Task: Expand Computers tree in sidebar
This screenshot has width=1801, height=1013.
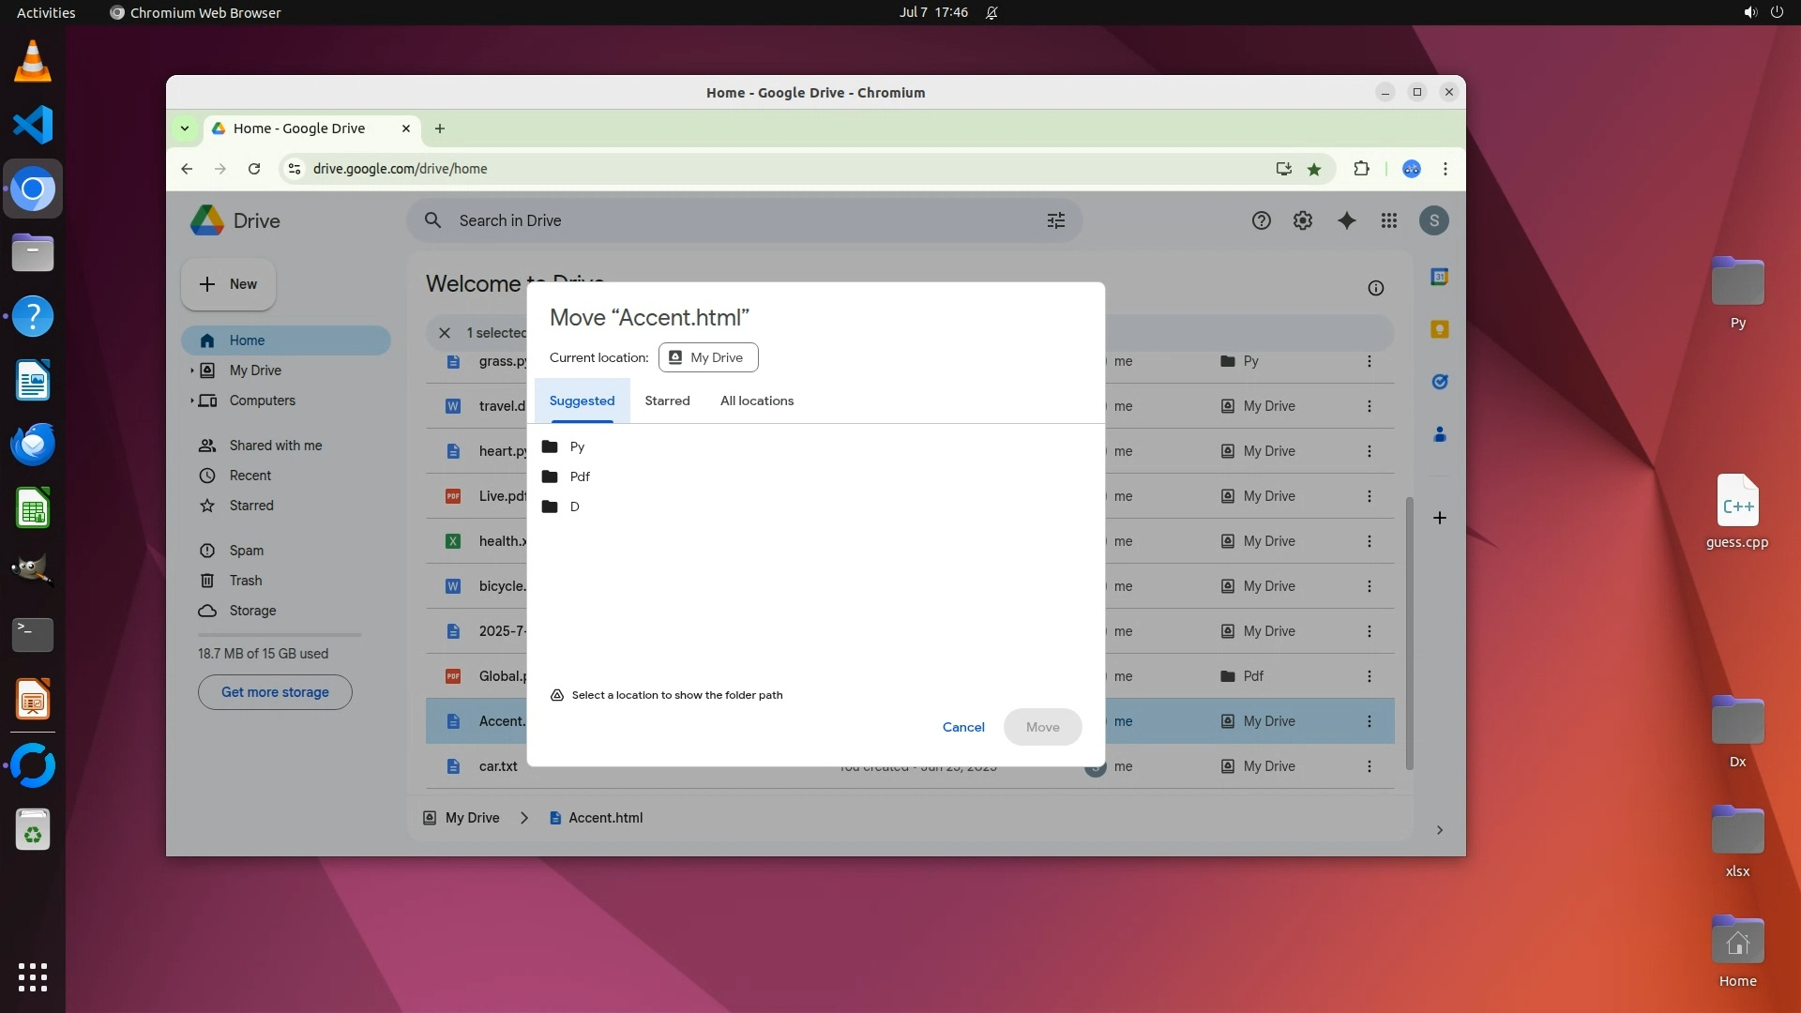Action: [x=192, y=401]
